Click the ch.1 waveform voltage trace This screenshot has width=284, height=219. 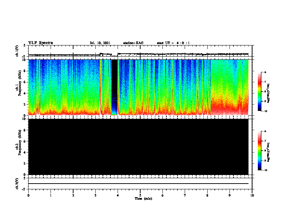tap(138, 54)
